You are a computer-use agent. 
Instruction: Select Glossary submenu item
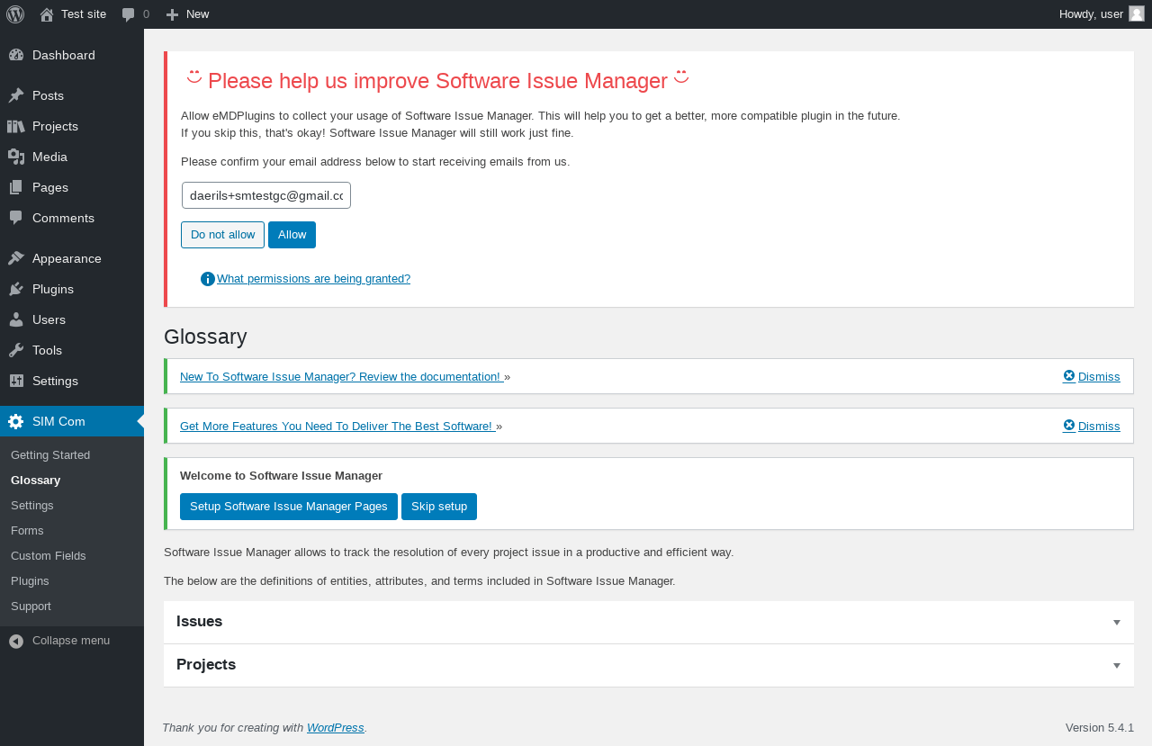point(36,481)
